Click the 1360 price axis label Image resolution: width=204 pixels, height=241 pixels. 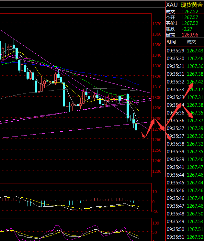(157, 34)
